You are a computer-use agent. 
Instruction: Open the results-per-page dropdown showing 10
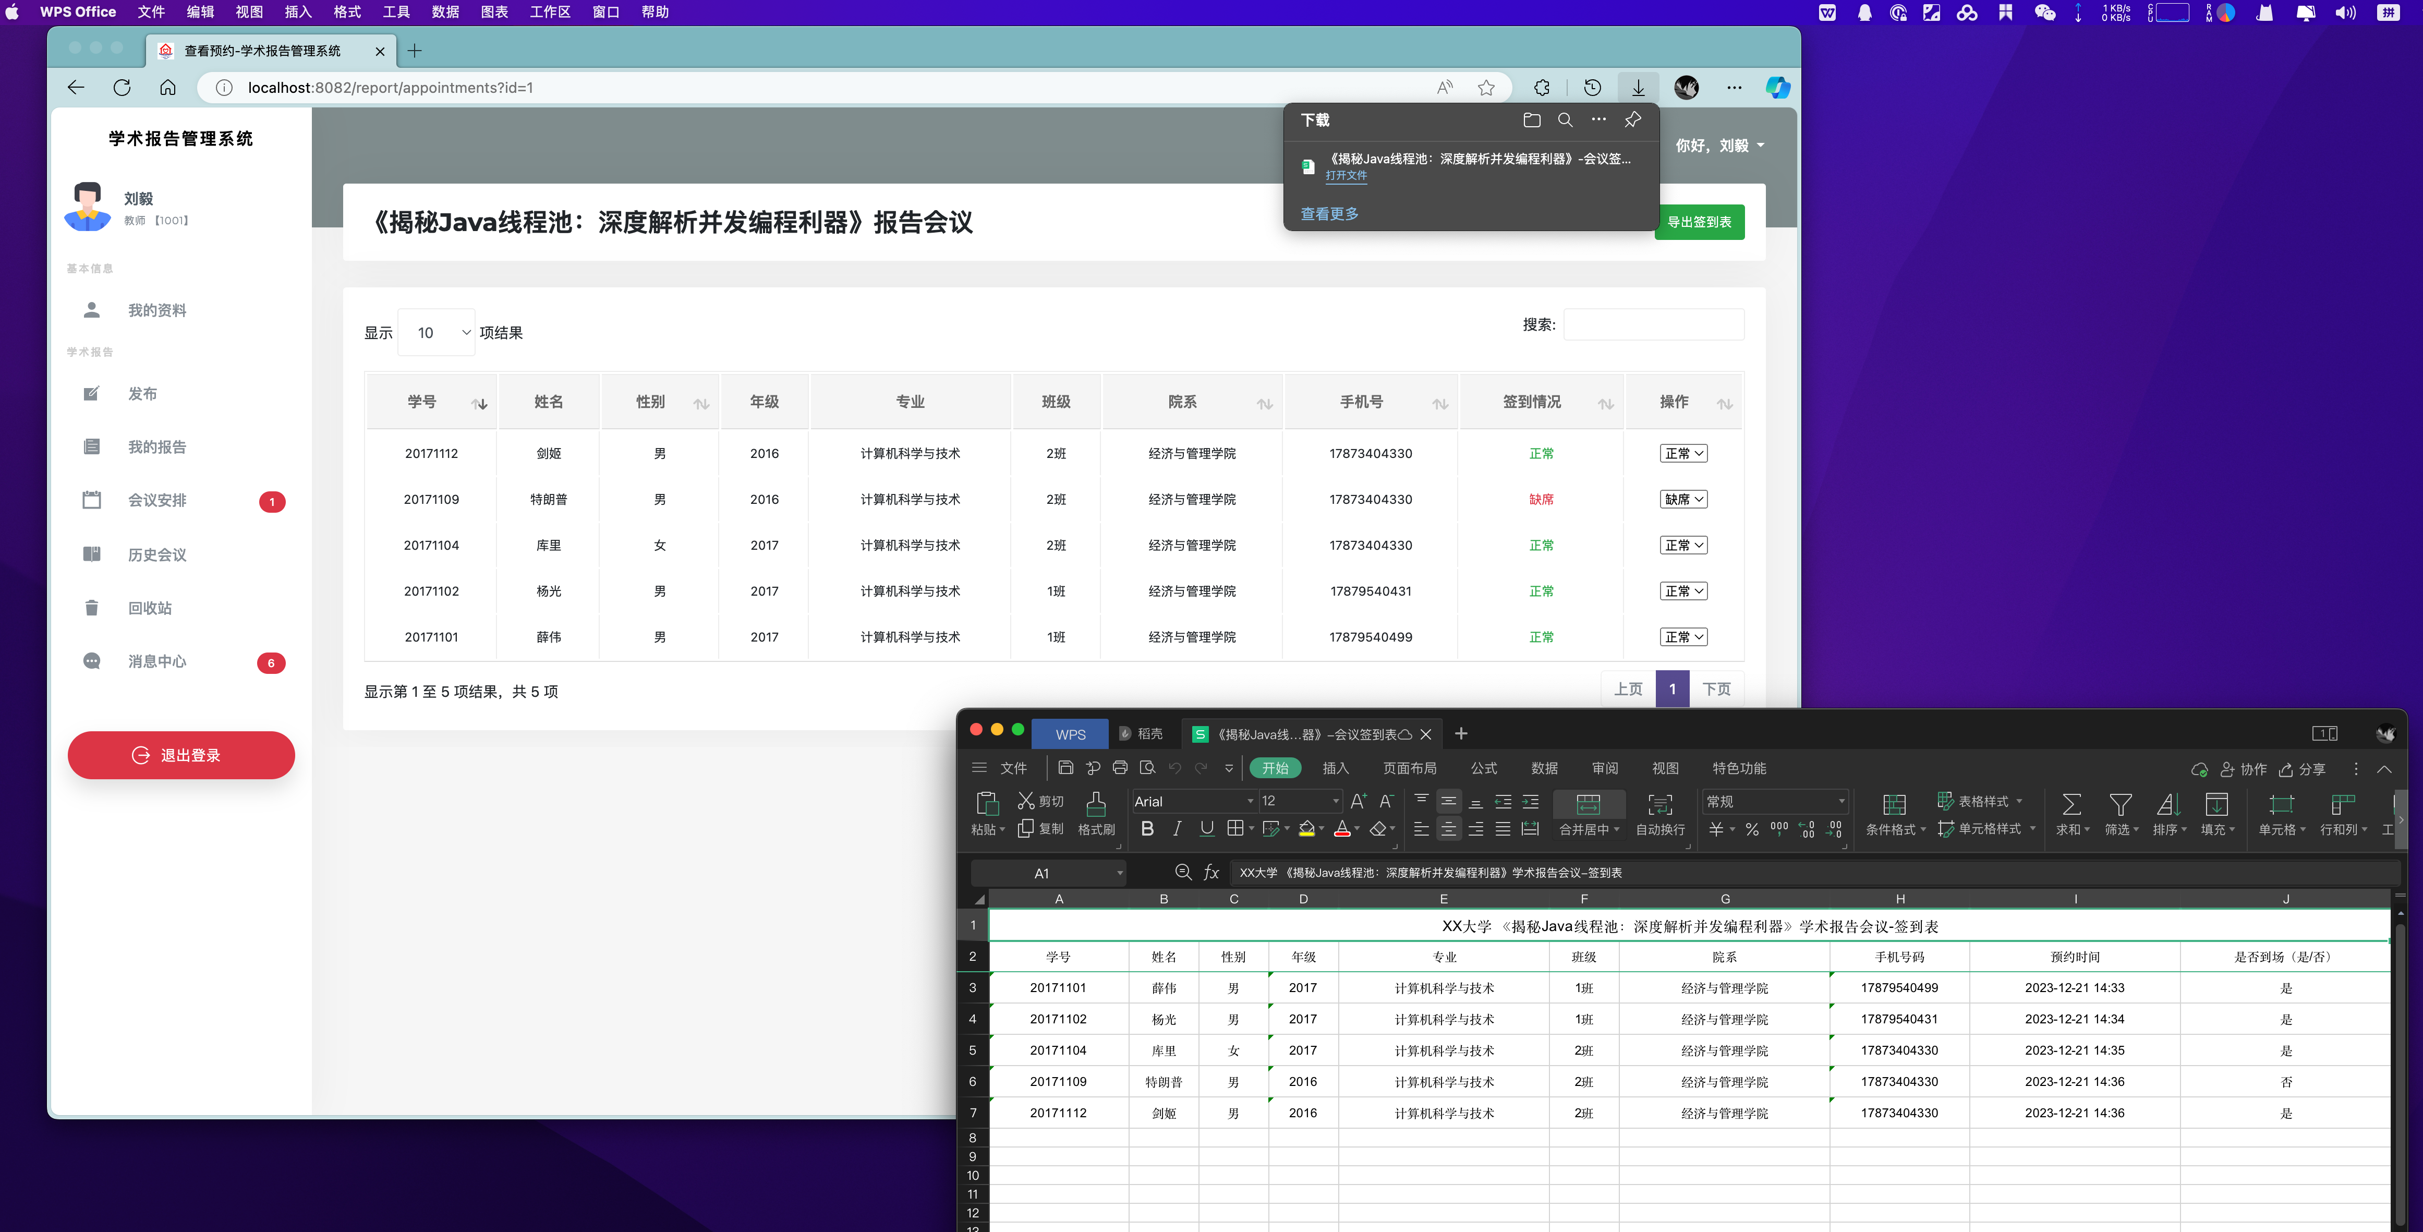point(437,333)
